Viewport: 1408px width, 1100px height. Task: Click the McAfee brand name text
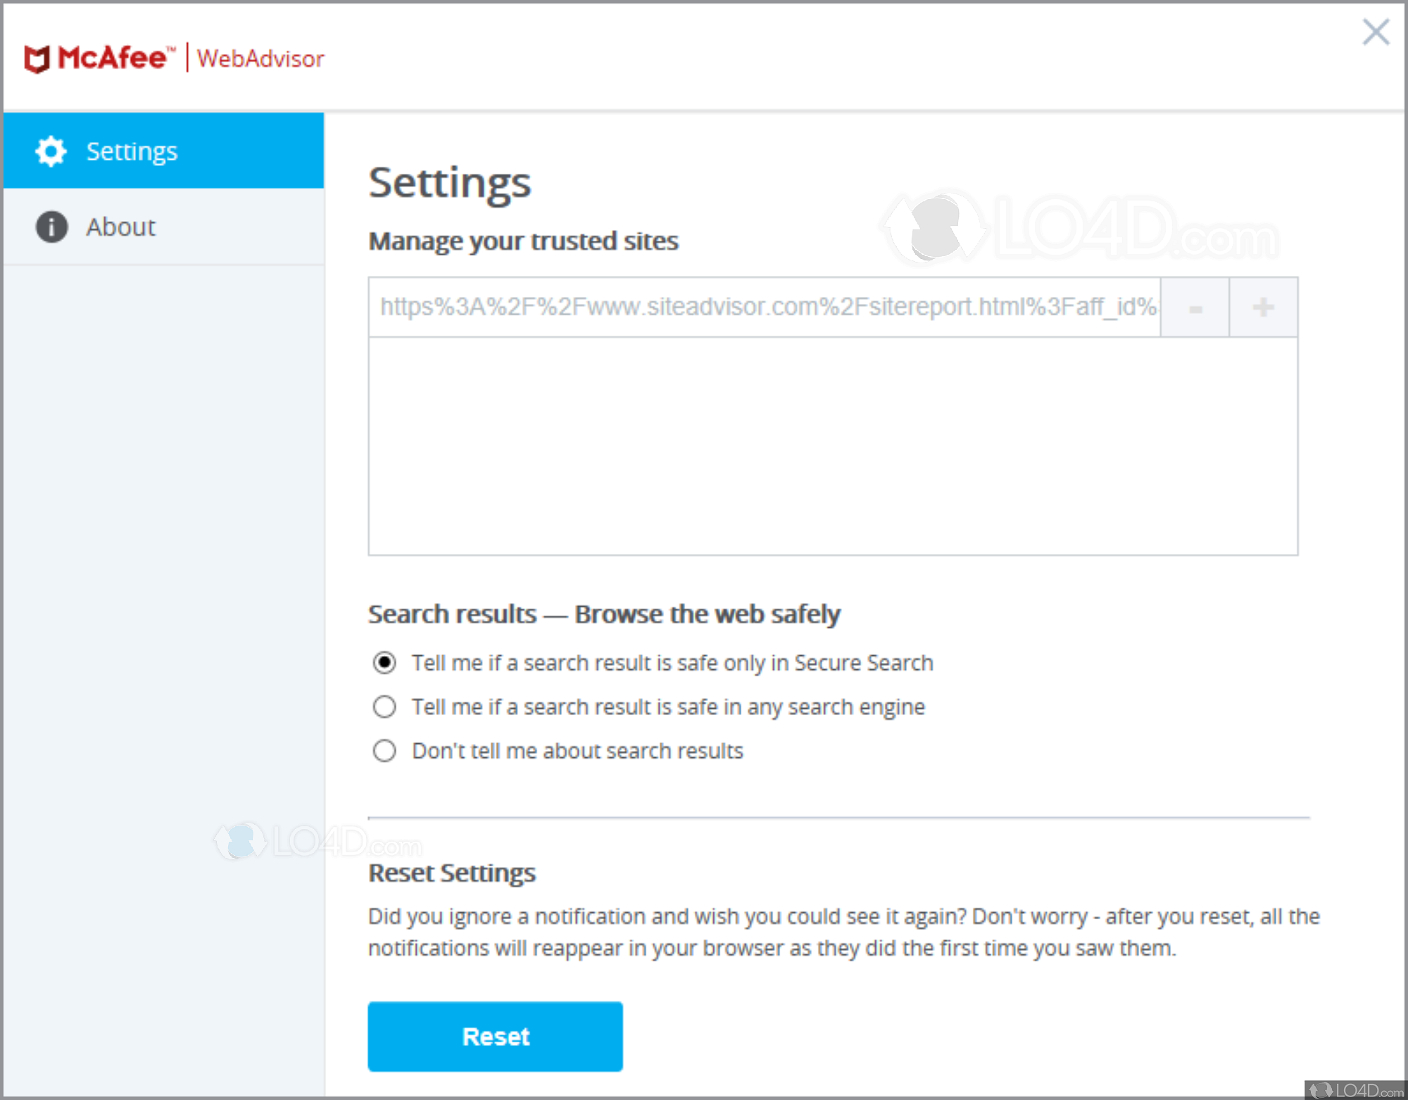(x=113, y=58)
